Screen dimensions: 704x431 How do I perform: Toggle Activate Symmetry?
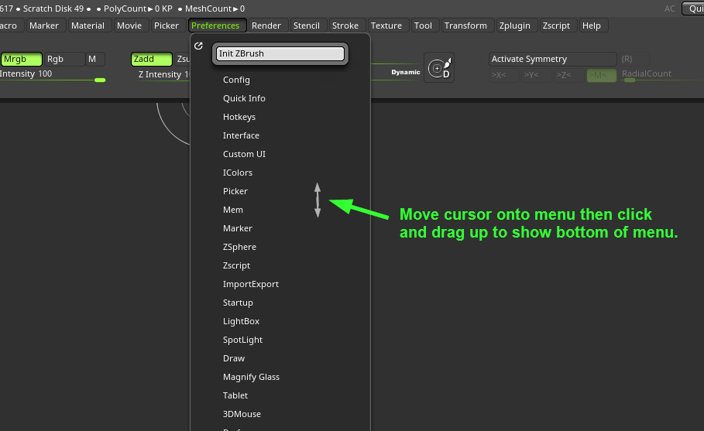pyautogui.click(x=552, y=59)
